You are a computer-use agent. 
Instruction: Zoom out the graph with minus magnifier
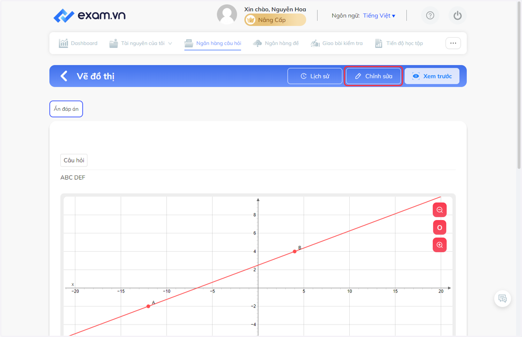pyautogui.click(x=439, y=210)
